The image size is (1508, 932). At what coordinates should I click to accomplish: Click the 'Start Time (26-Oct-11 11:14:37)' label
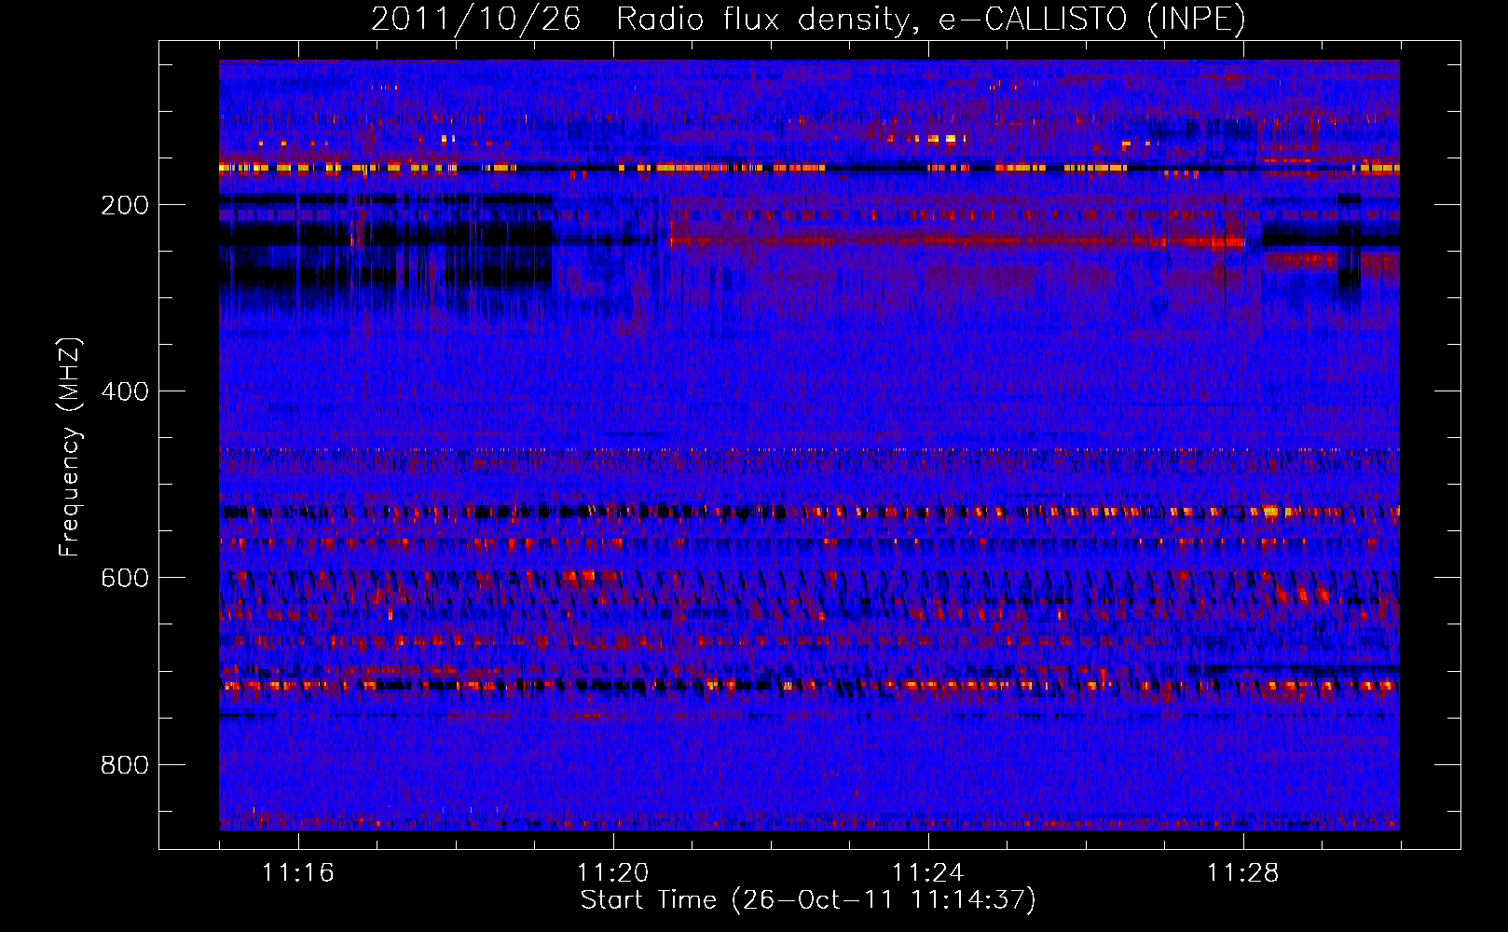coord(808,900)
